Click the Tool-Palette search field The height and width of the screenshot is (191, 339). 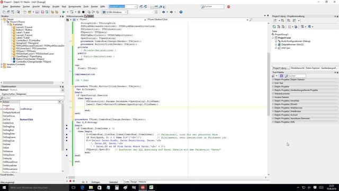[x=295, y=76]
